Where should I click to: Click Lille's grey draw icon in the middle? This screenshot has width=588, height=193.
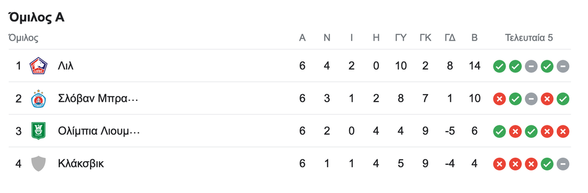(x=531, y=66)
